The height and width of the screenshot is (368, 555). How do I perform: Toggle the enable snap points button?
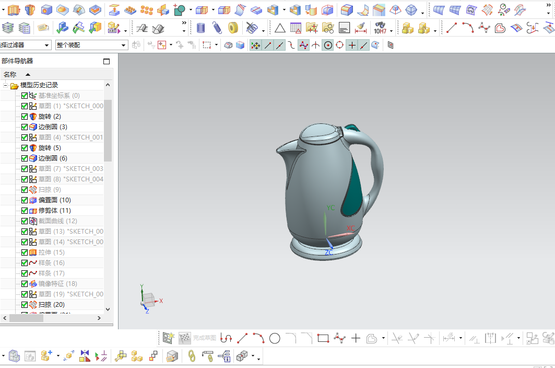255,45
